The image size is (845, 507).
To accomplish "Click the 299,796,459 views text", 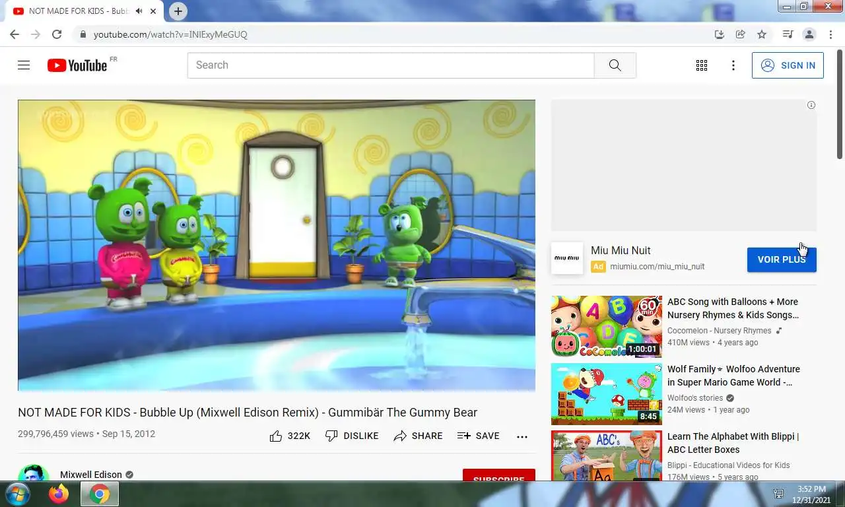I will pos(55,434).
